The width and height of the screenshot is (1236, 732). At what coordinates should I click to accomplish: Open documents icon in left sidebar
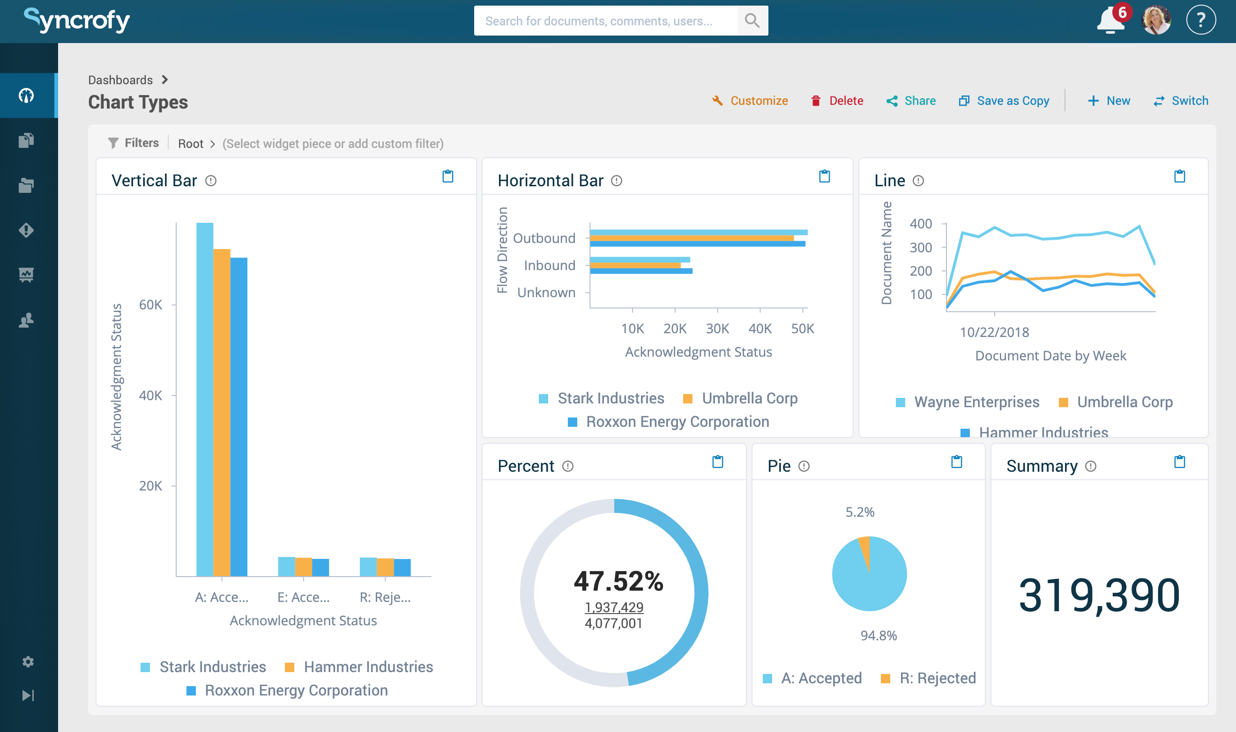click(x=27, y=140)
